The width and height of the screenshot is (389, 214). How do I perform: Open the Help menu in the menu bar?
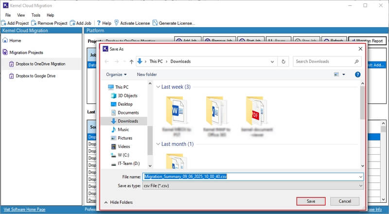[x=51, y=15]
